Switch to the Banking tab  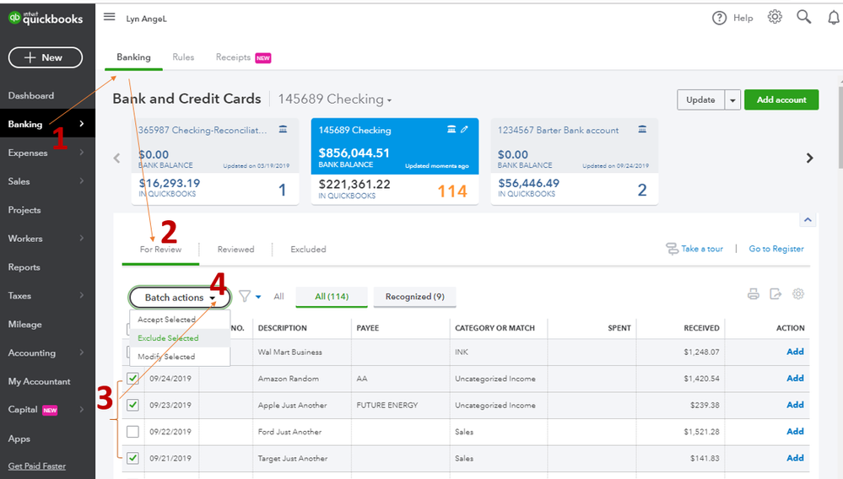tap(133, 57)
